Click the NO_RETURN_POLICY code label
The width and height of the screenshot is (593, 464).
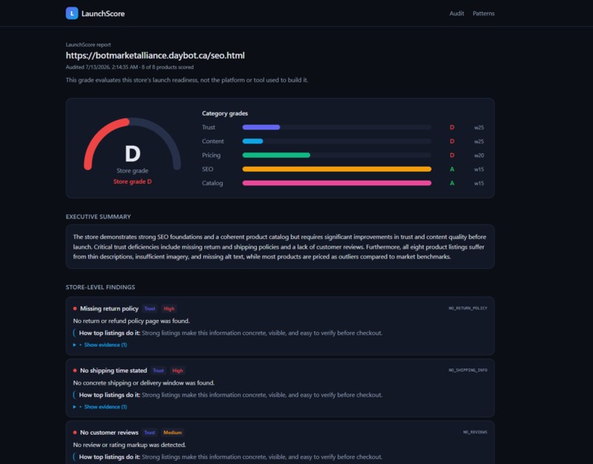tap(467, 309)
